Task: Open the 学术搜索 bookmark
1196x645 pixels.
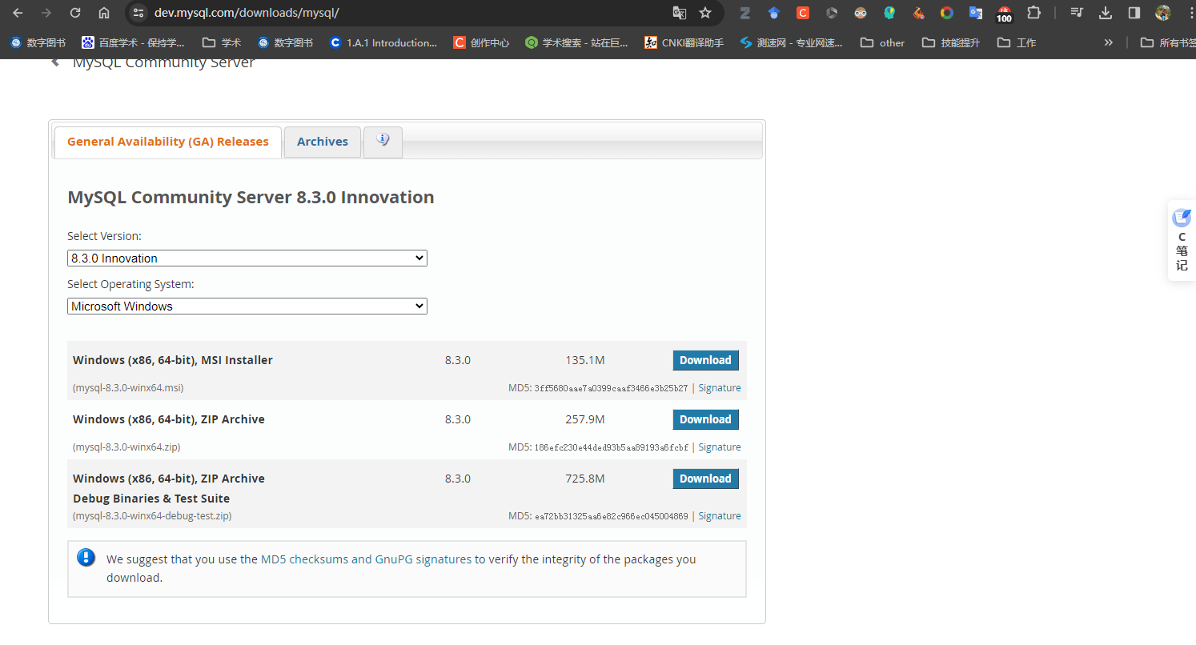Action: coord(576,42)
